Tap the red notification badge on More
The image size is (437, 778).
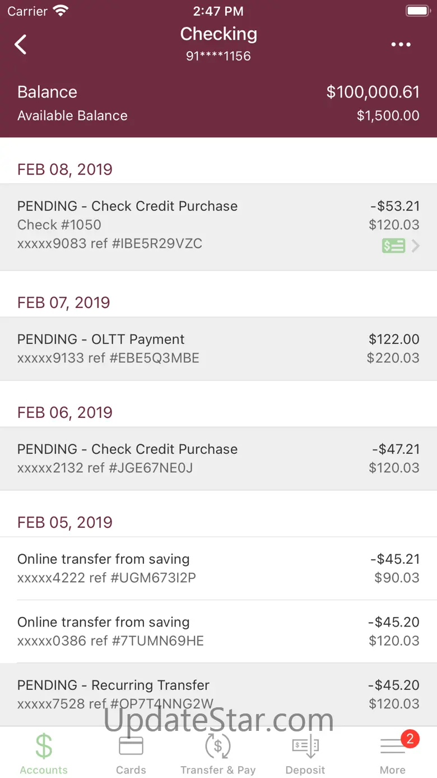[410, 738]
